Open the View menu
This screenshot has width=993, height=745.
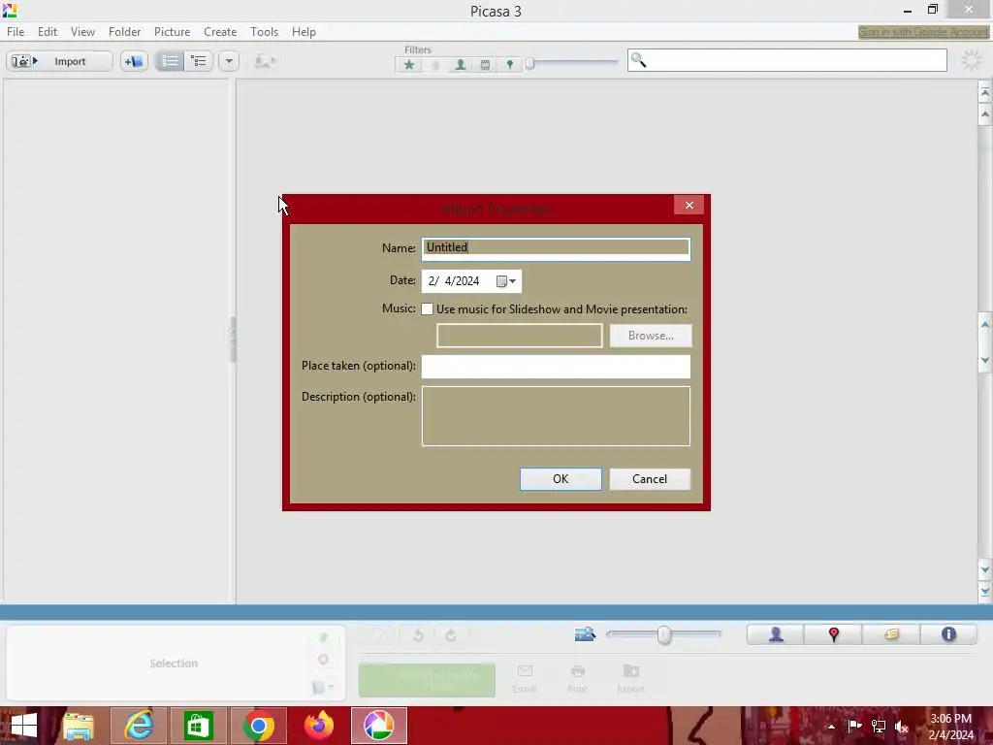[82, 32]
